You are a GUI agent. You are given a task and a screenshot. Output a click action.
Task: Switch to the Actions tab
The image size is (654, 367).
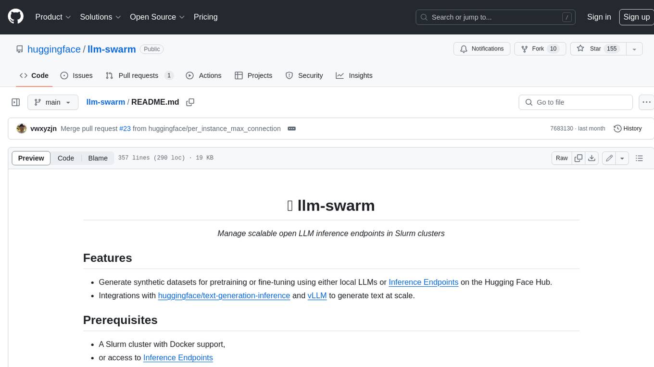coord(203,75)
